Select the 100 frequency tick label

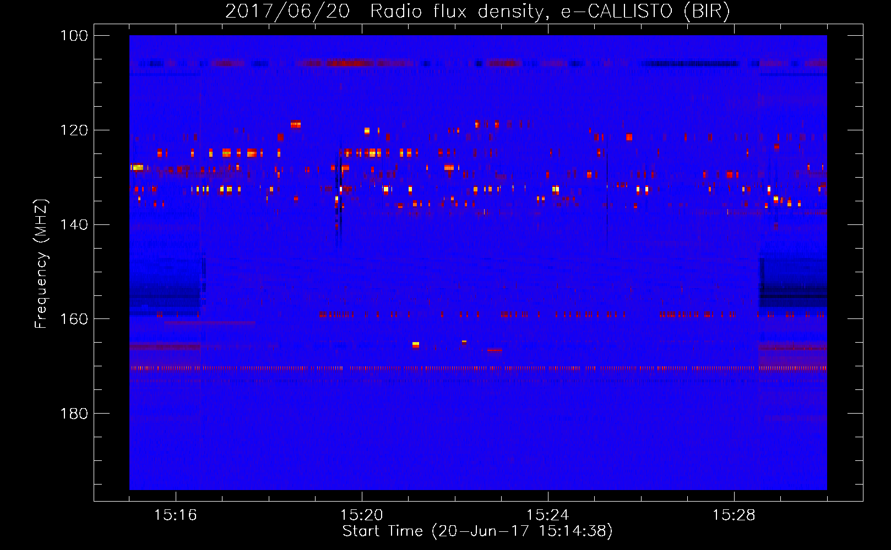[x=74, y=36]
